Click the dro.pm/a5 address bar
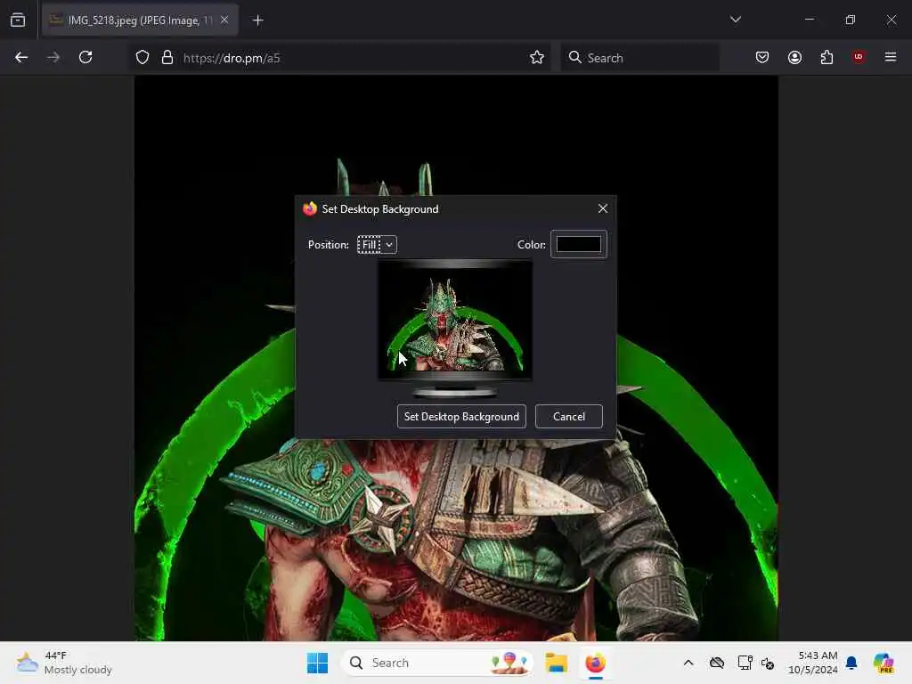Screen dimensions: 912x684 point(340,58)
